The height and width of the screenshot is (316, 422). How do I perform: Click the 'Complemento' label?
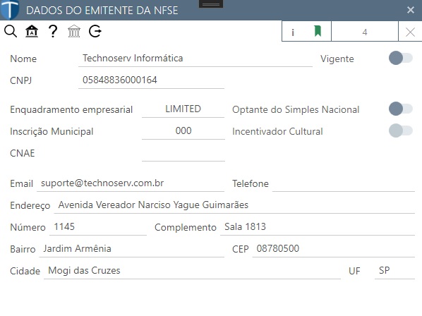point(186,228)
